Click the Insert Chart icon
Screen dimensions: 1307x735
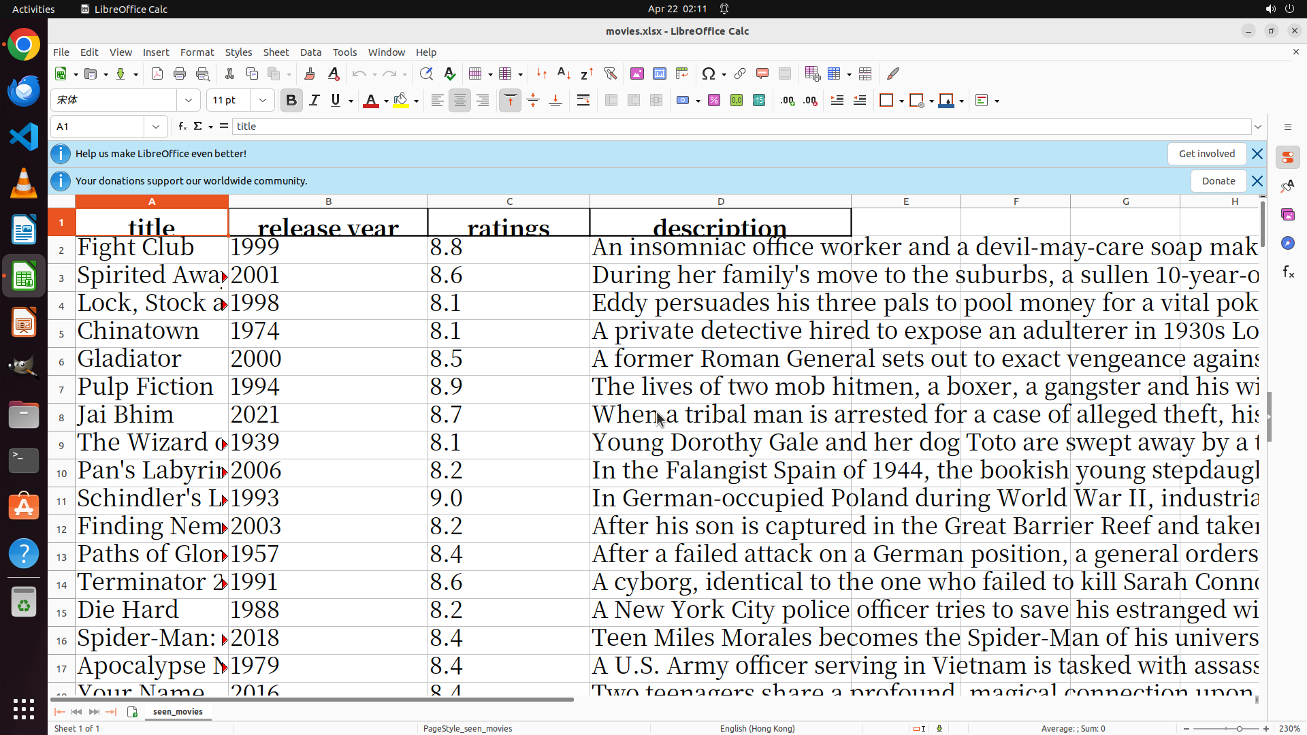point(659,73)
